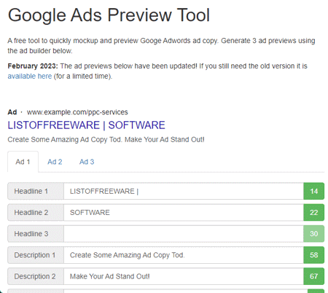Click the green 58 character counter

point(314,255)
